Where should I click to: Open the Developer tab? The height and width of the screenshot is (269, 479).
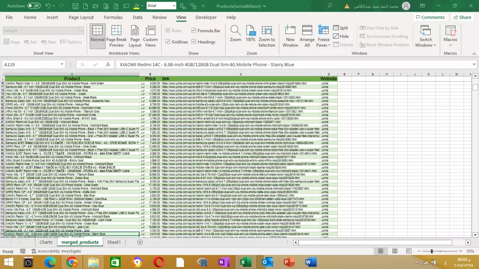206,17
